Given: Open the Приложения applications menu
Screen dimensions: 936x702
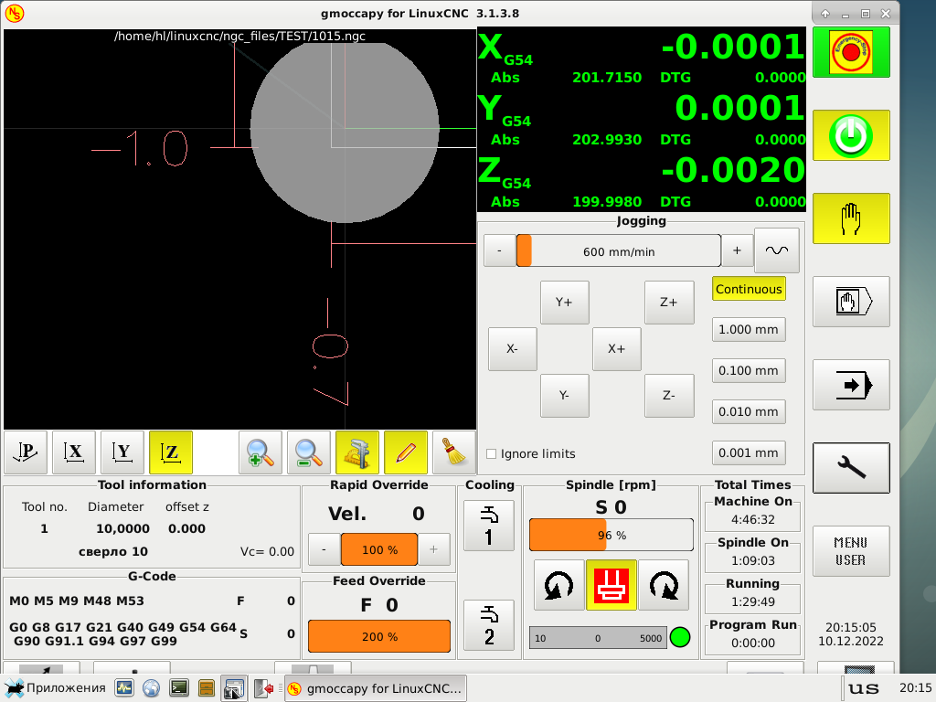Looking at the screenshot, I should click(55, 687).
